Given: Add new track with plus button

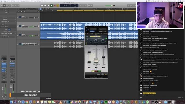Looking at the screenshot, I should [18, 11].
